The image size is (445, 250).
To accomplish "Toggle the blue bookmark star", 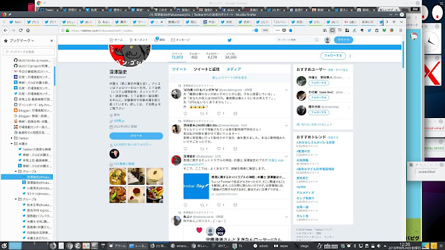I will 291,31.
